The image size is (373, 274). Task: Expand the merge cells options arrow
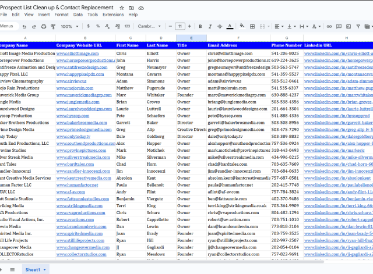coord(269,26)
